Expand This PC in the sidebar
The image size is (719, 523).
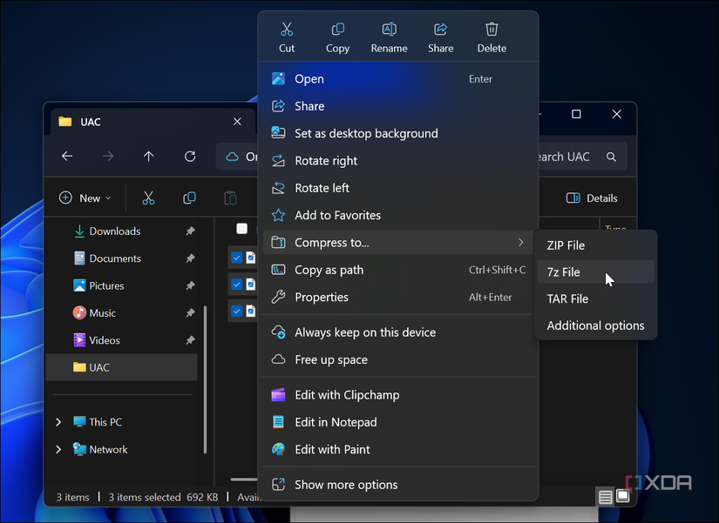click(58, 421)
